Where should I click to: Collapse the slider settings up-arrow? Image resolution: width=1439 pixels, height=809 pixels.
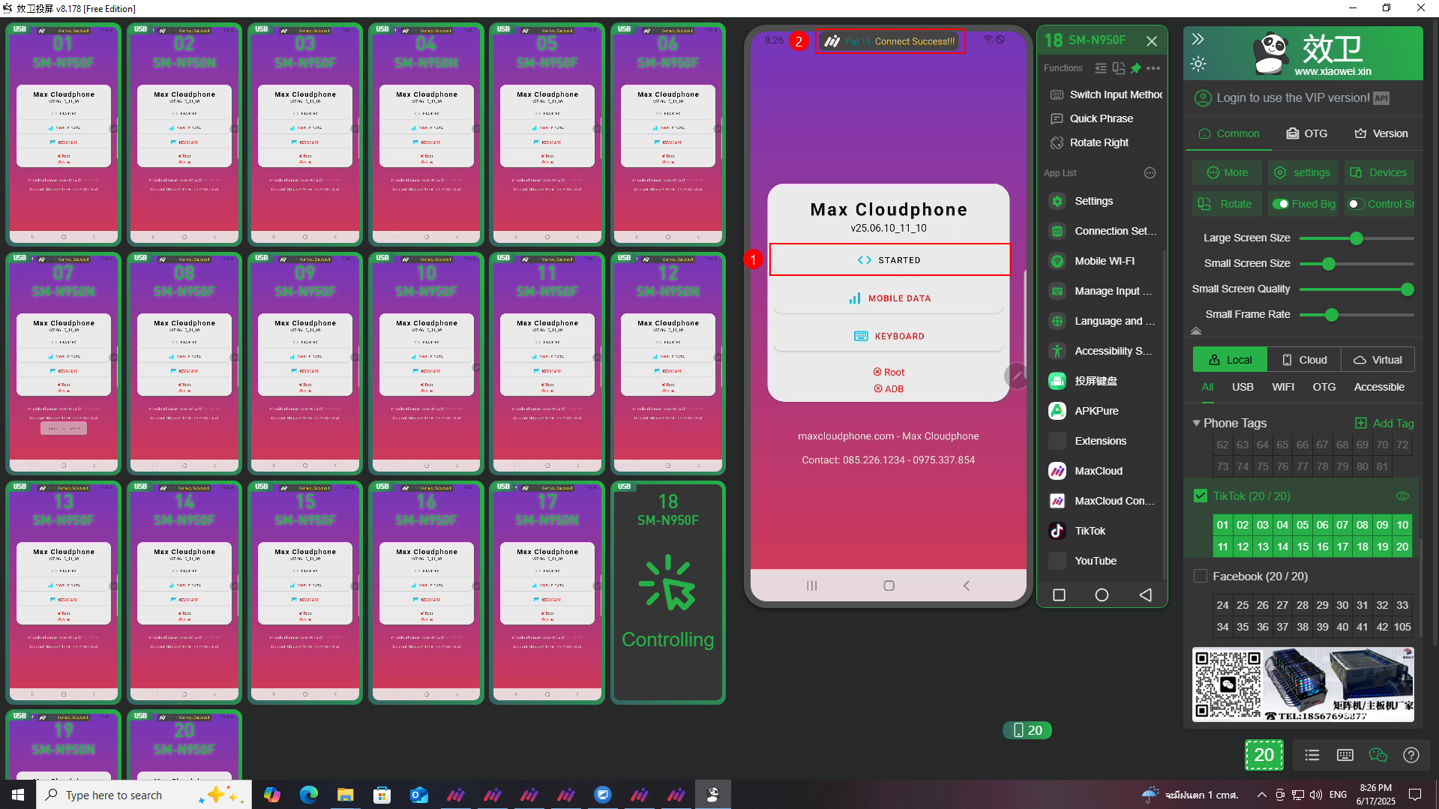[1196, 331]
